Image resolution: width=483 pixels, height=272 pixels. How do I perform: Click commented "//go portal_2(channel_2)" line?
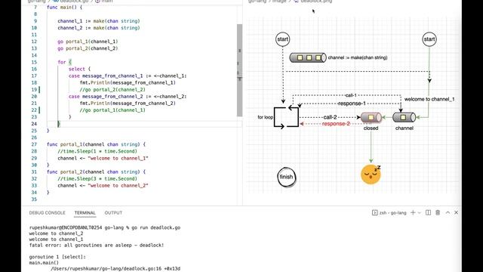(x=112, y=90)
